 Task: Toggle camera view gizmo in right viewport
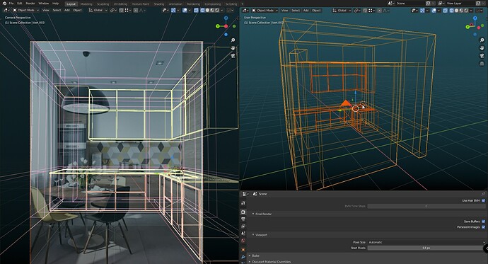pos(482,56)
